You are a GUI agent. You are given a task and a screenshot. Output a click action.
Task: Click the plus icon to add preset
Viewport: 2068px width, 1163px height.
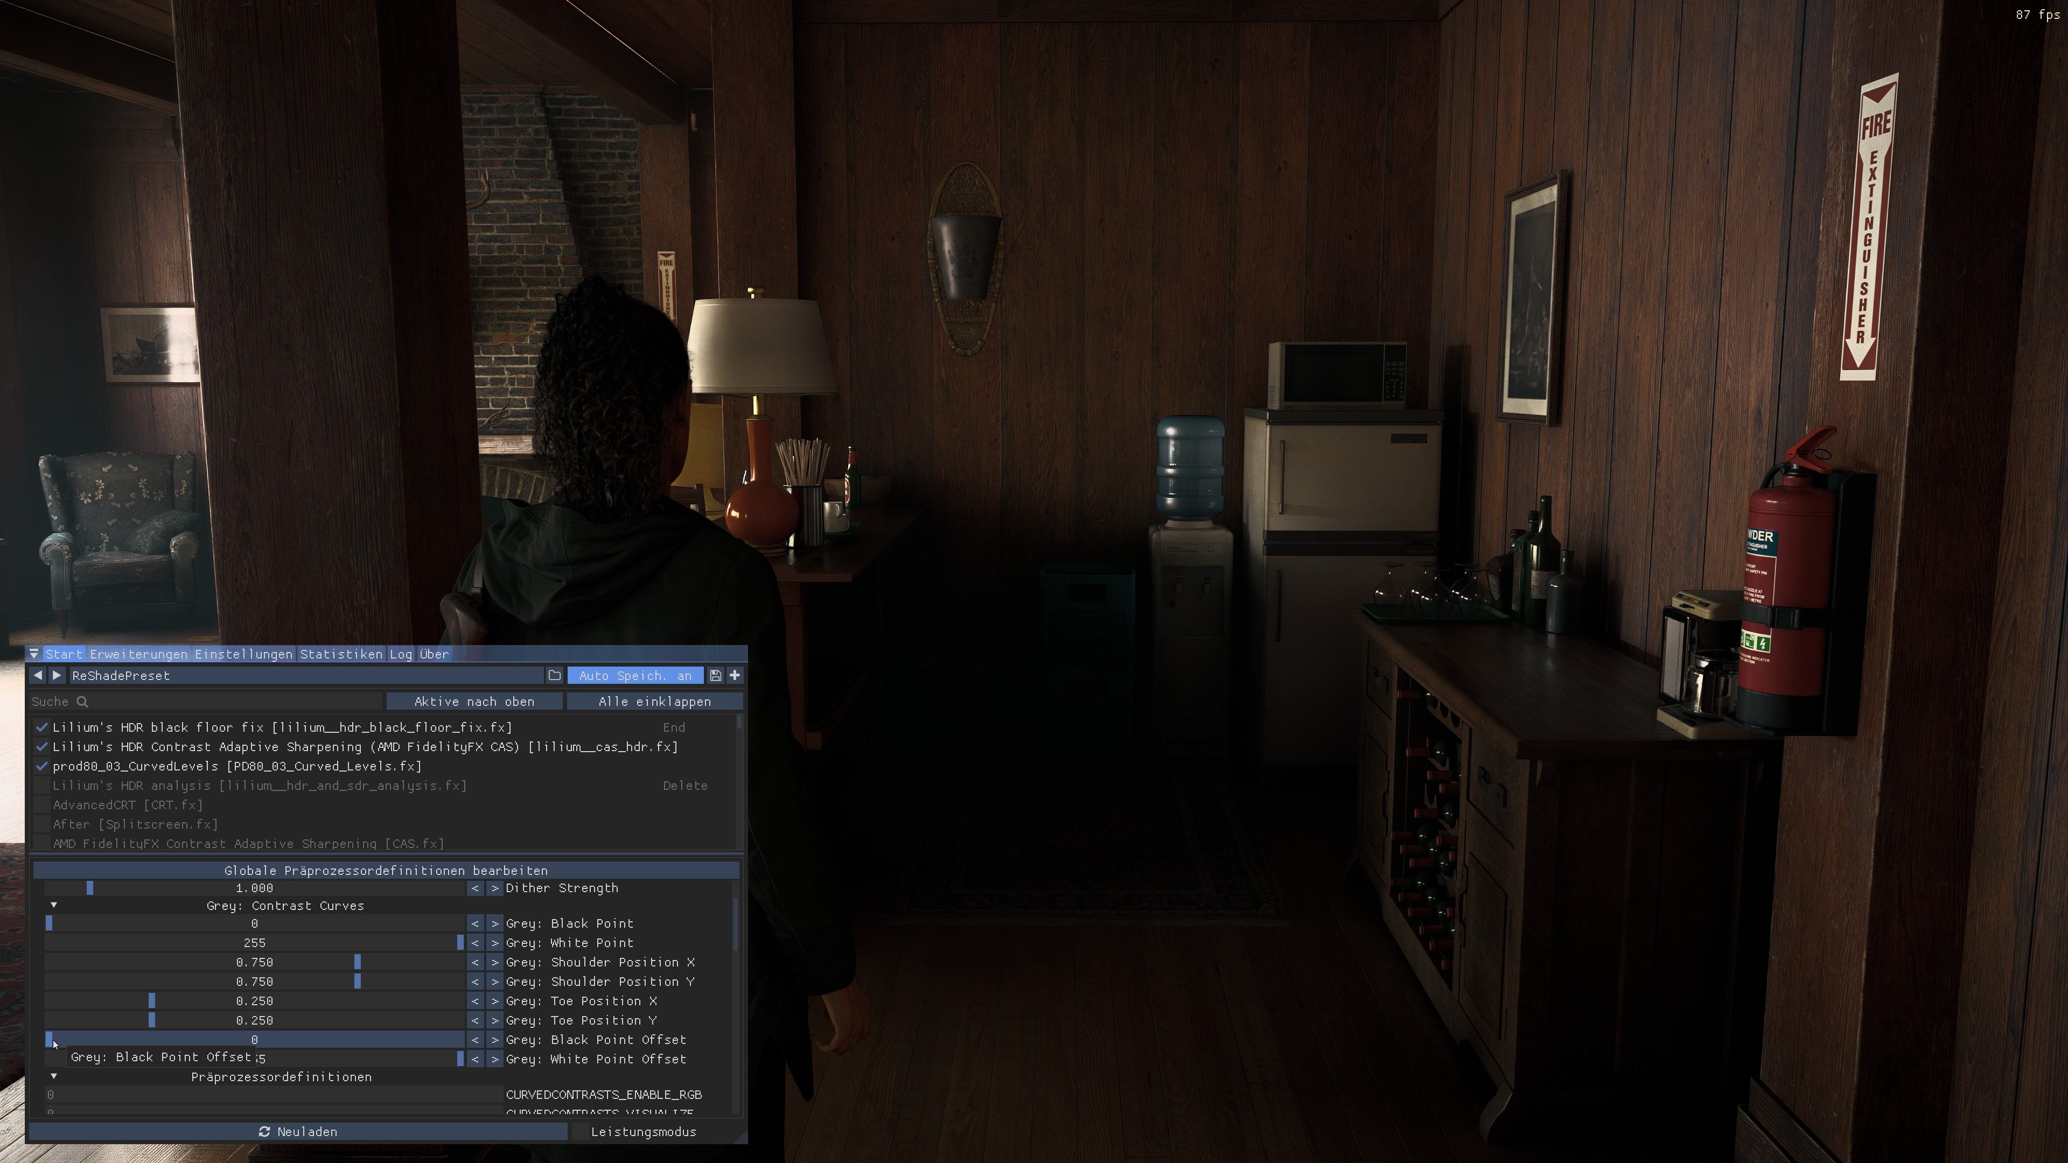[735, 675]
